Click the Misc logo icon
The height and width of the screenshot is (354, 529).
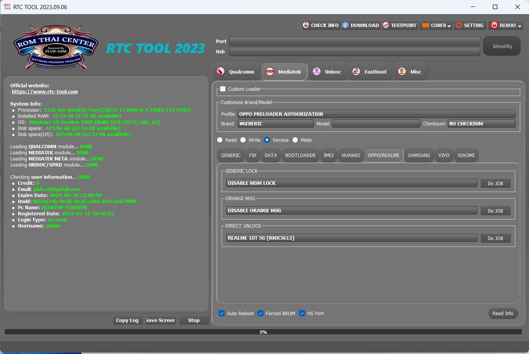(402, 72)
